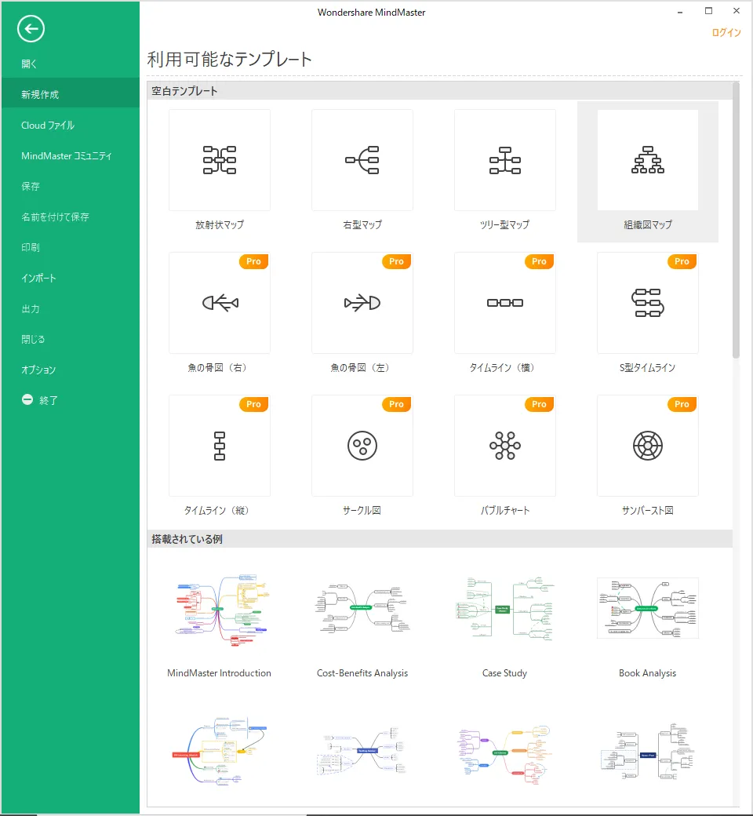Open the example thumbnail below MindMaster Introduction
The height and width of the screenshot is (816, 753).
tap(220, 752)
